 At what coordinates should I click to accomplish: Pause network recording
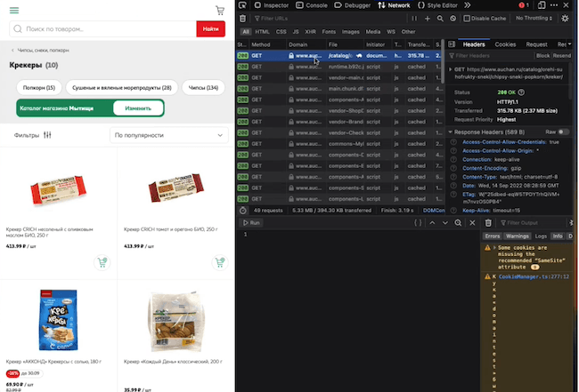click(x=414, y=19)
